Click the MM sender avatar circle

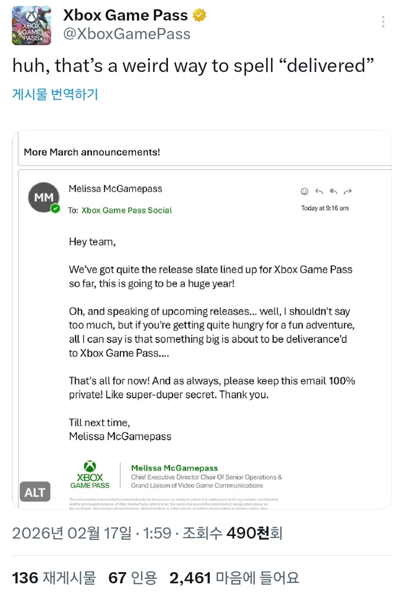pos(43,197)
